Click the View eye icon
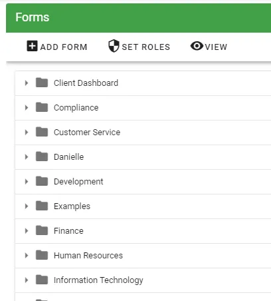Screen dimensions: 271x301 (x=197, y=46)
